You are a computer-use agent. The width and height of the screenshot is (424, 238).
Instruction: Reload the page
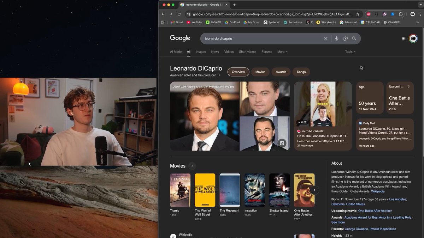[x=179, y=14]
